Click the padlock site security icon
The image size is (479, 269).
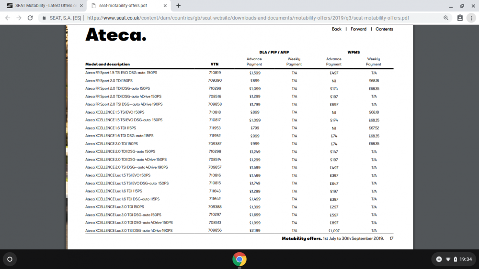click(44, 18)
